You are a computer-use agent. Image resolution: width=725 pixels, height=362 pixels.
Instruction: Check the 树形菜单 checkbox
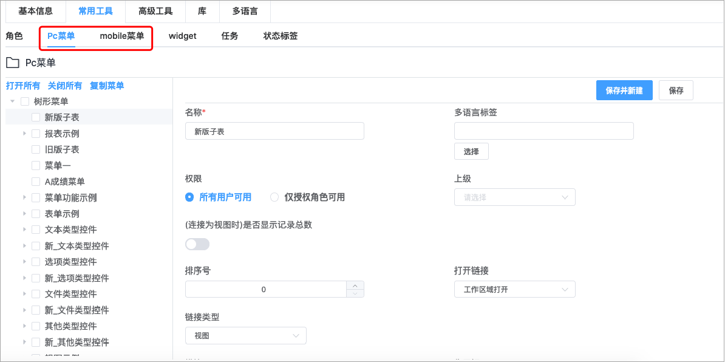(x=24, y=101)
